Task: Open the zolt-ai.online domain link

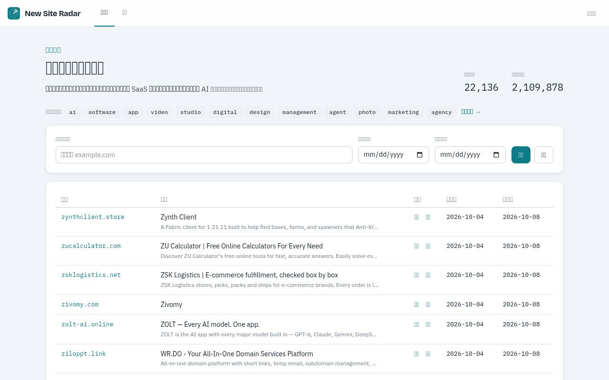Action: [x=87, y=324]
